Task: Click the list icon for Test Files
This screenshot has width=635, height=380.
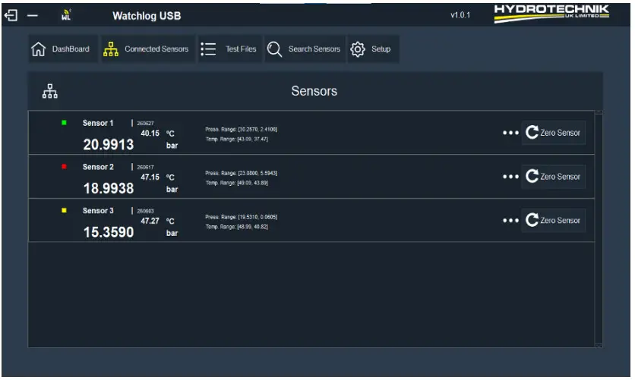Action: click(x=208, y=49)
